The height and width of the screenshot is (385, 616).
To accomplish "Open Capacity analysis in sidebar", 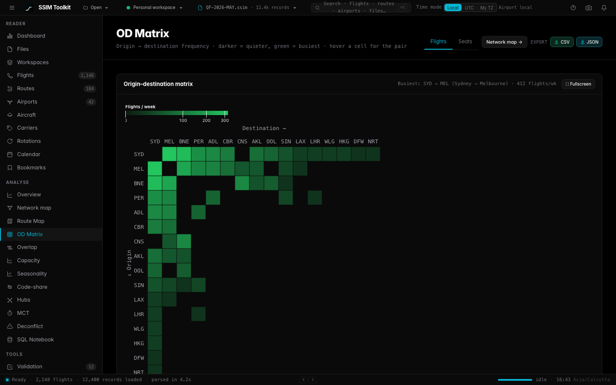I will pyautogui.click(x=51, y=261).
